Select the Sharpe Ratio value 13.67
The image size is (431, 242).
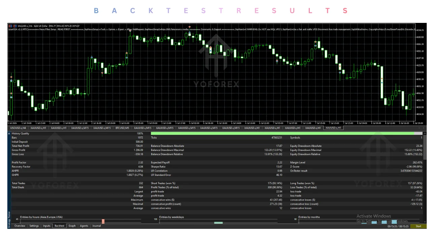click(x=279, y=167)
